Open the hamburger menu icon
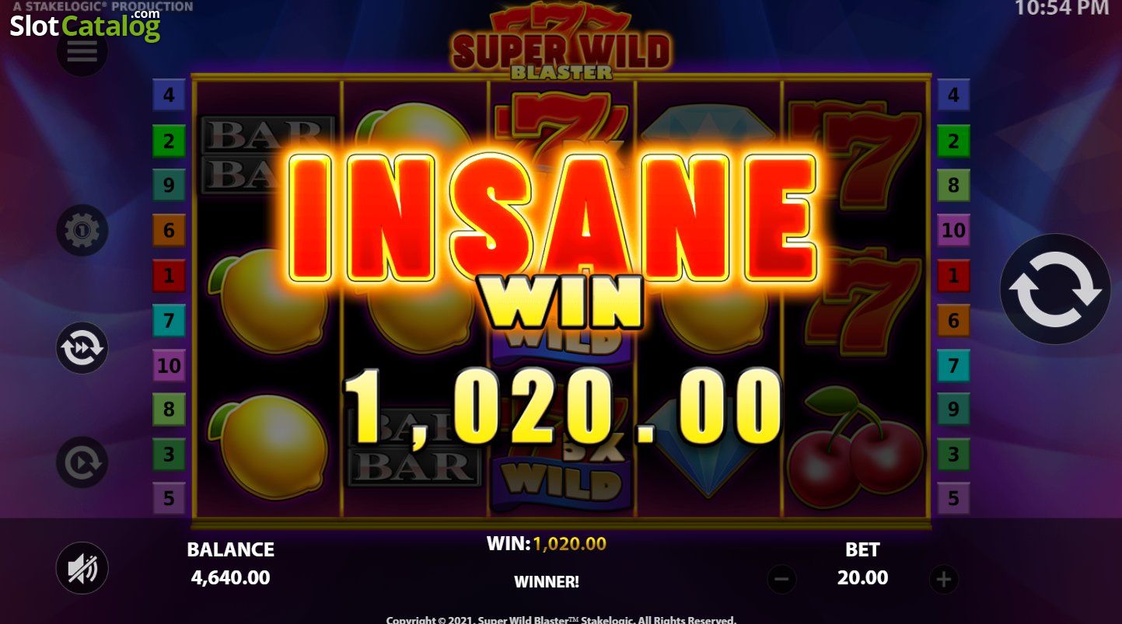 tap(82, 51)
